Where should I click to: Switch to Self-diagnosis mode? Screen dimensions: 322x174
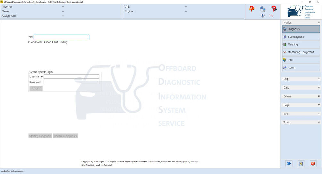[x=301, y=37]
